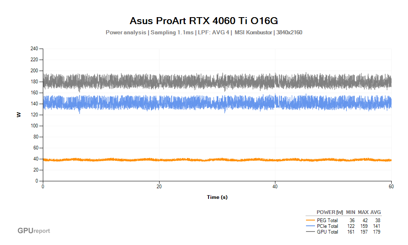Screen dimensions: 408x245
Task: Click PEG Total avg value 38
Action: [x=377, y=220]
